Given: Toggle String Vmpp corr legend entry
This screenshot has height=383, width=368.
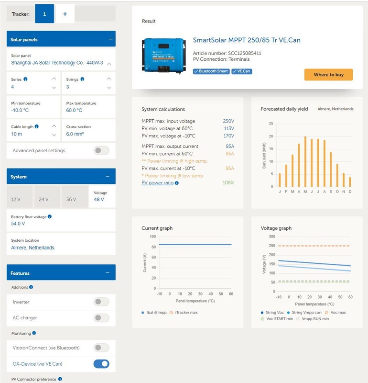Looking at the screenshot, I should 304,313.
